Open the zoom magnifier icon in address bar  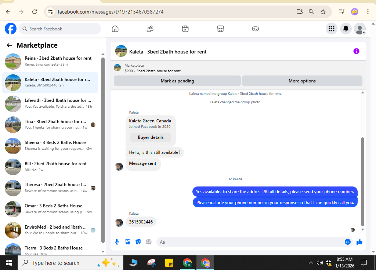pos(311,12)
